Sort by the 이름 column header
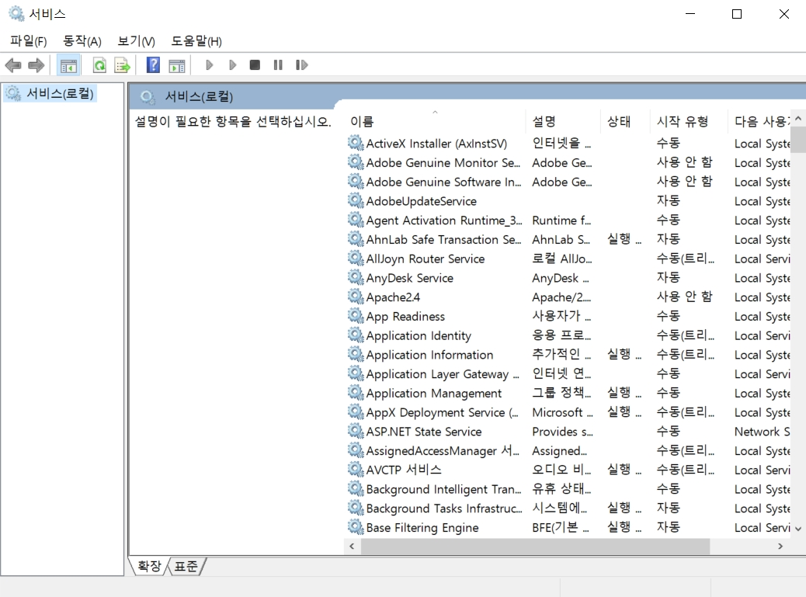 point(435,121)
